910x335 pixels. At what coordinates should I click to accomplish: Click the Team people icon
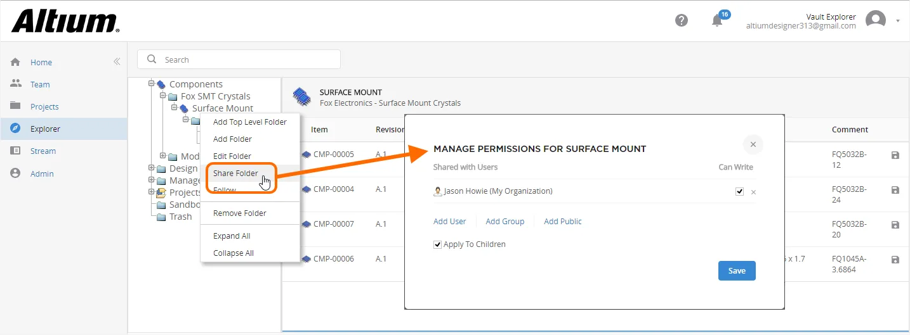(x=16, y=84)
